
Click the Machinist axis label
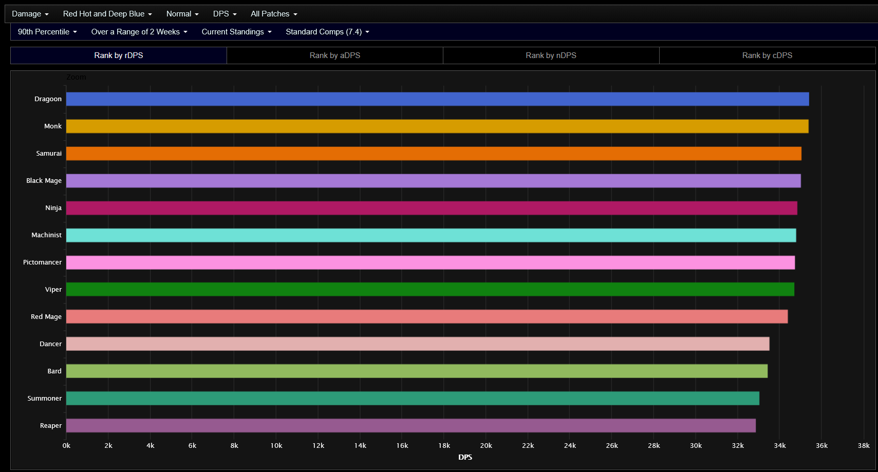click(46, 235)
